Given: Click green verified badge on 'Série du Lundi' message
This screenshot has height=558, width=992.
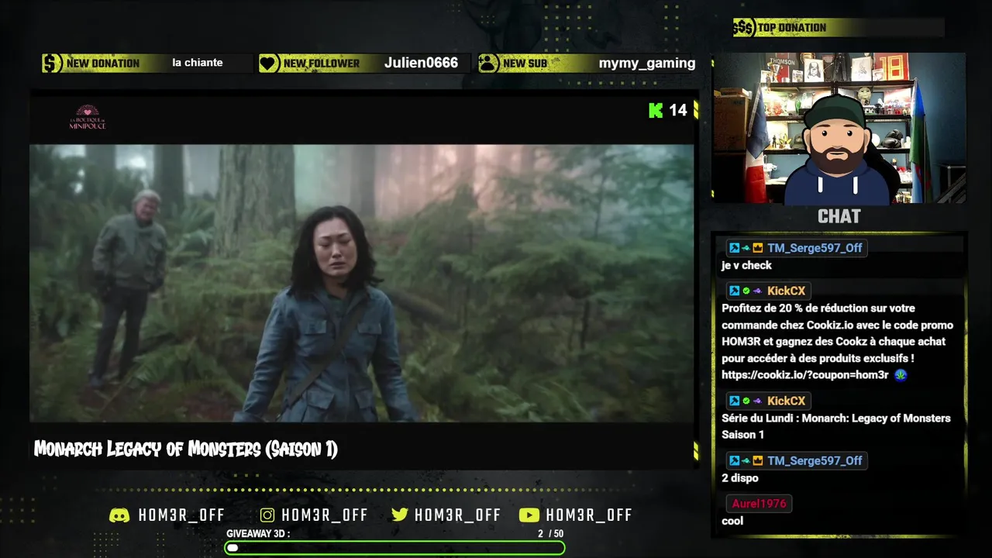Looking at the screenshot, I should (746, 401).
